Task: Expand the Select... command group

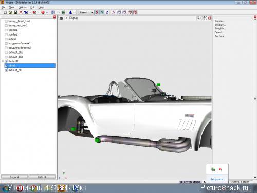Action: point(219,32)
